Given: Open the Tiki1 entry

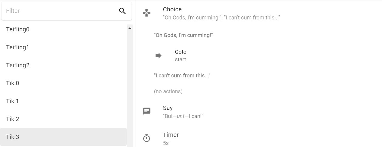Looking at the screenshot, I should point(63,101).
